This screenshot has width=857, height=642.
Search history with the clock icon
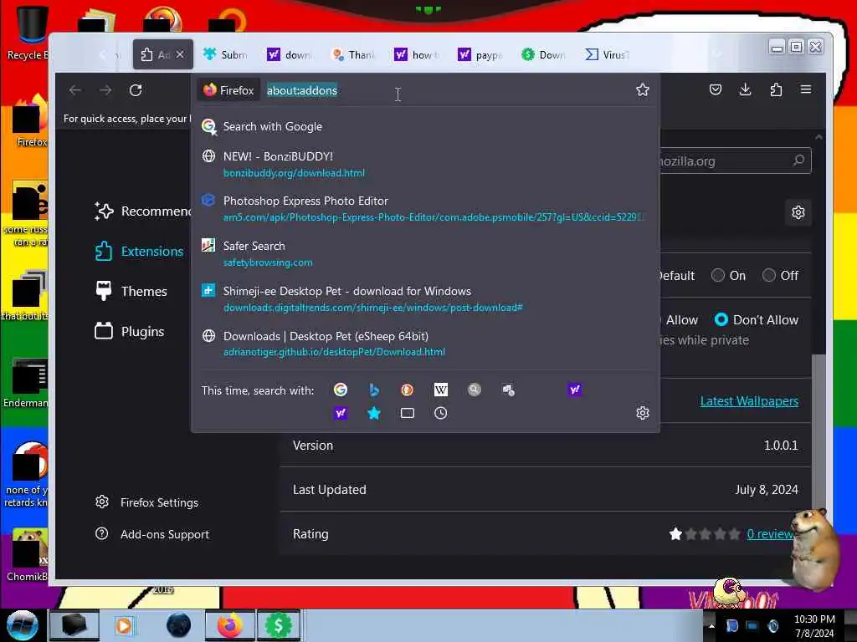tap(440, 413)
